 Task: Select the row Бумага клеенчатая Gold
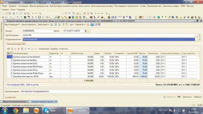102,63
